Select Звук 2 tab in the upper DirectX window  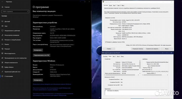119,6
